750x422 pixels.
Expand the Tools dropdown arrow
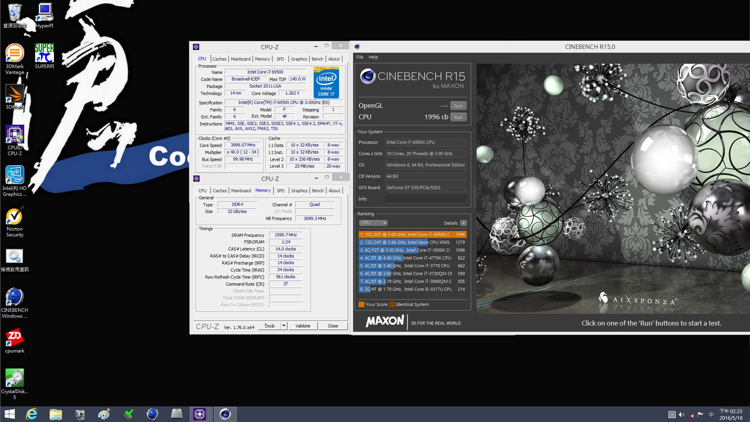tap(284, 326)
